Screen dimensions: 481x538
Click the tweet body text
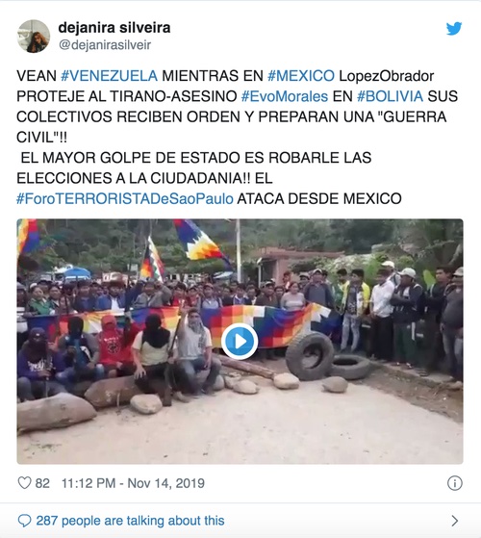point(237,138)
